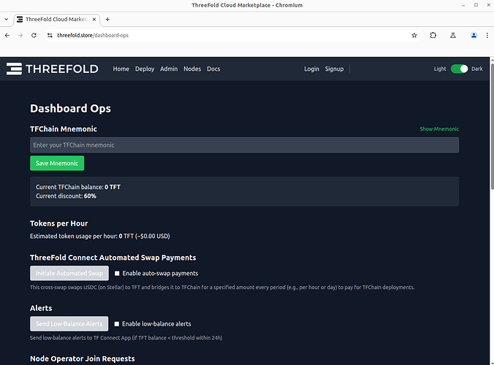Image resolution: width=494 pixels, height=365 pixels.
Task: Open a new tab with the plus icon
Action: [x=107, y=19]
